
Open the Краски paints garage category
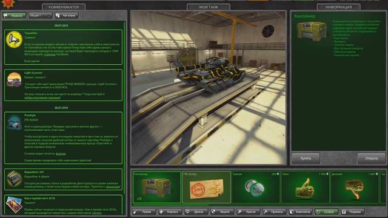pyautogui.click(x=248, y=212)
